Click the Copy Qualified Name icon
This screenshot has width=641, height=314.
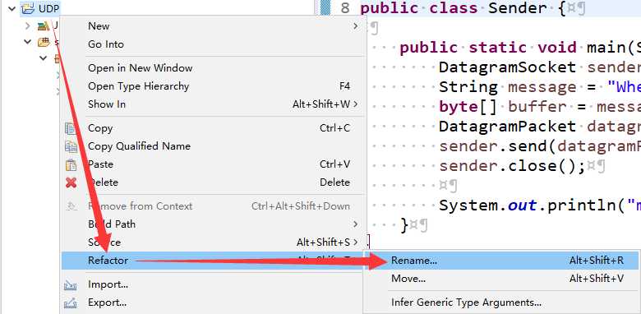pos(71,146)
